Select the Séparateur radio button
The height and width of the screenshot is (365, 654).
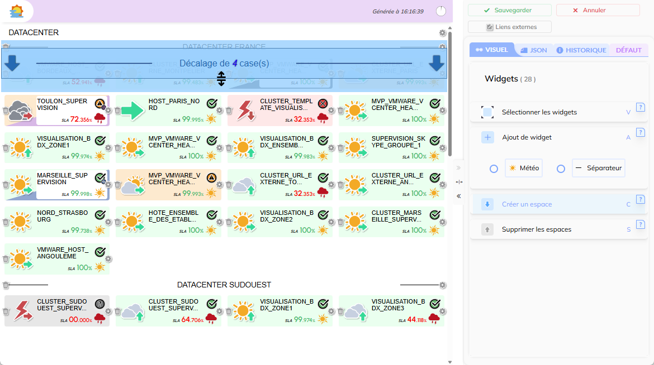[x=561, y=169]
